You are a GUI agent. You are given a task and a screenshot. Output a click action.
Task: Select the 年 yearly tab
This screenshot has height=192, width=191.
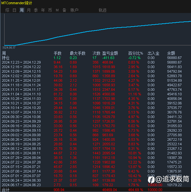(x=43, y=10)
